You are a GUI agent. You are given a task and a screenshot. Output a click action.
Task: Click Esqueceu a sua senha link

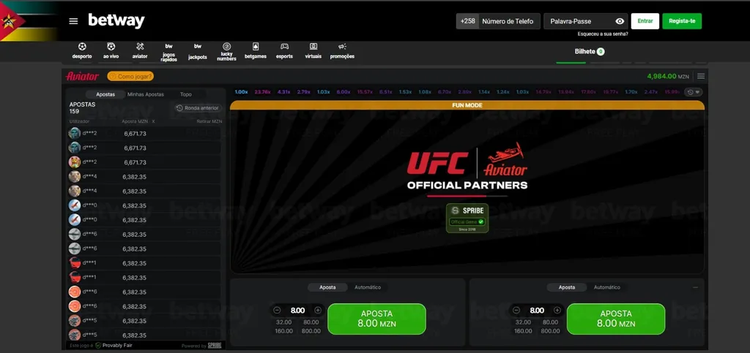pos(603,34)
